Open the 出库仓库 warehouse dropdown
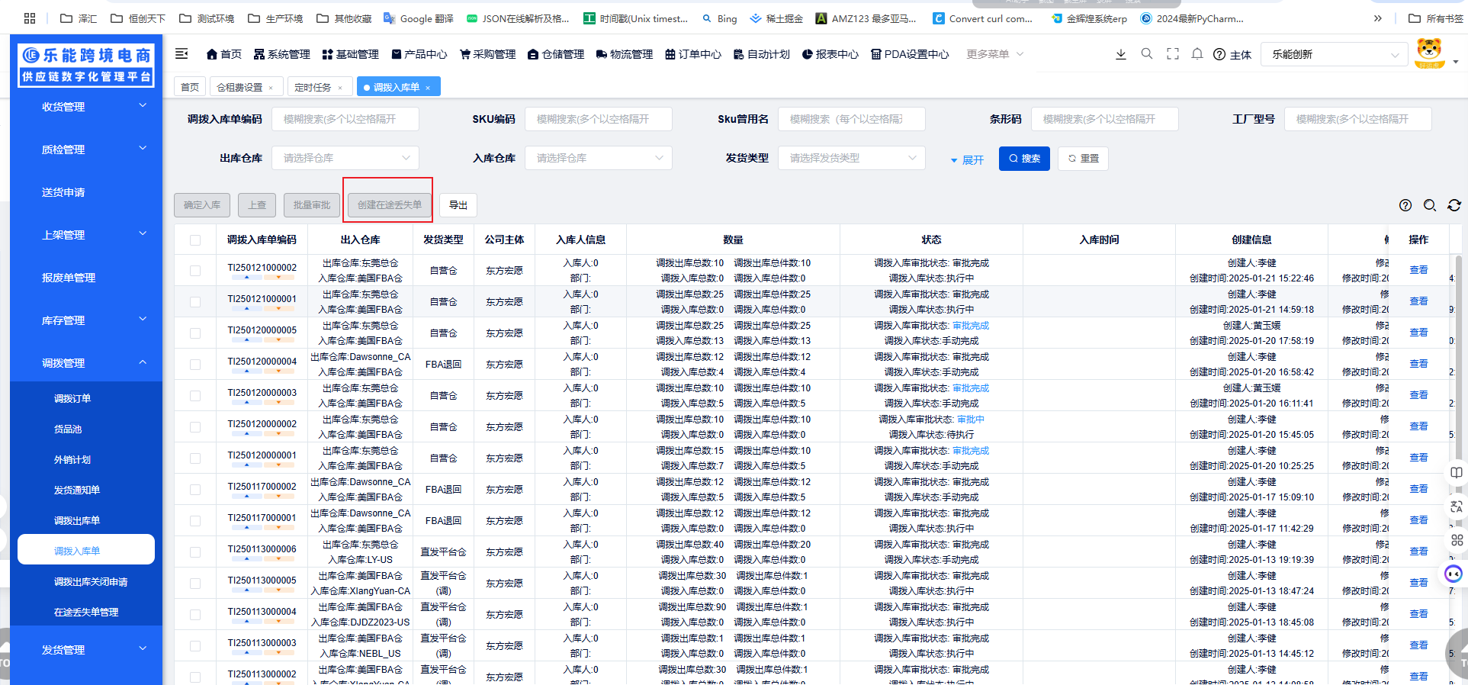 [x=345, y=158]
